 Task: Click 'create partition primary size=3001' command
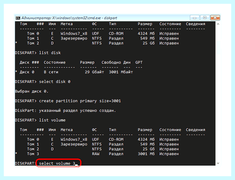pyautogui.click(x=80, y=101)
